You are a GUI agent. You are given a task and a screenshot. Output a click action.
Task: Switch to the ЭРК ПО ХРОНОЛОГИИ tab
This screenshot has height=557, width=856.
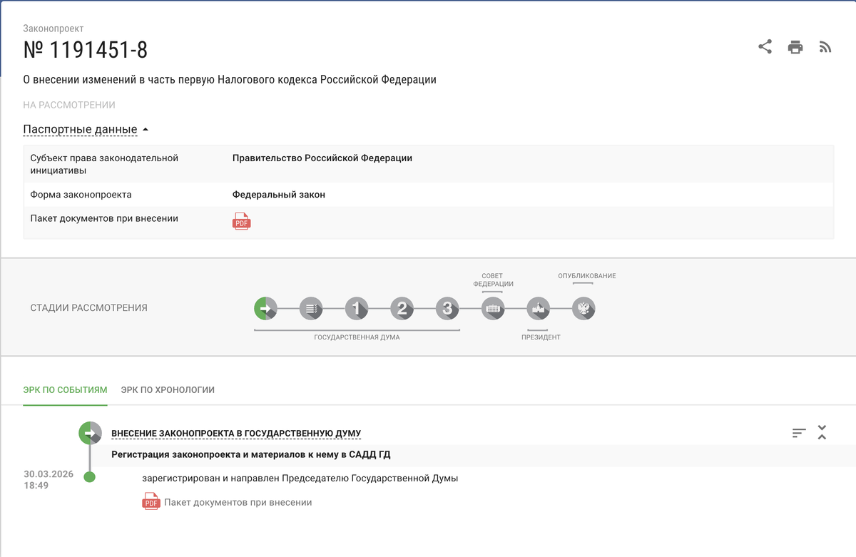[167, 390]
